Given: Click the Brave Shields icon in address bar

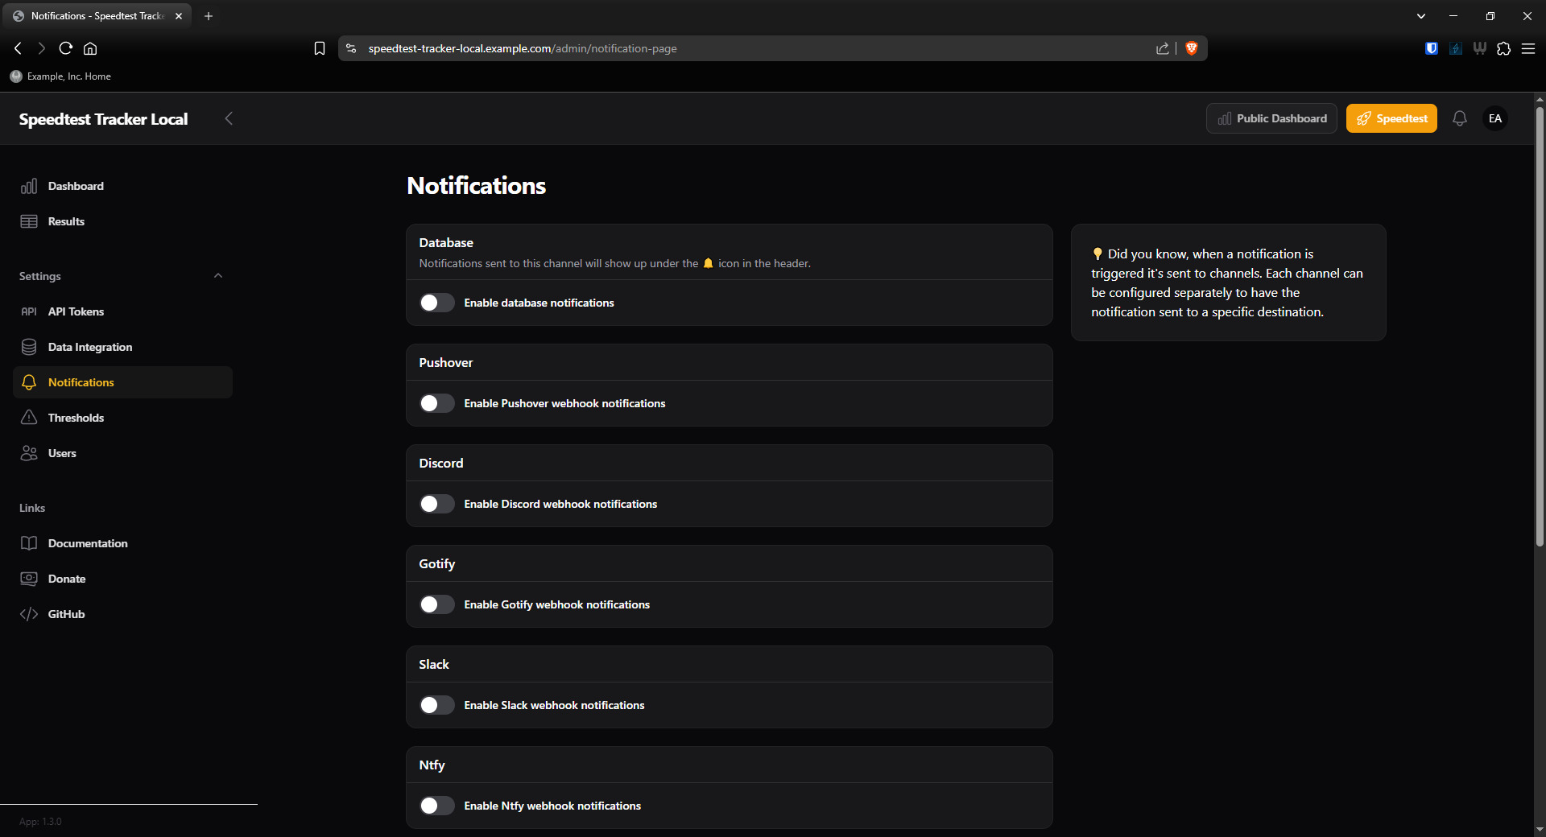Looking at the screenshot, I should point(1192,48).
